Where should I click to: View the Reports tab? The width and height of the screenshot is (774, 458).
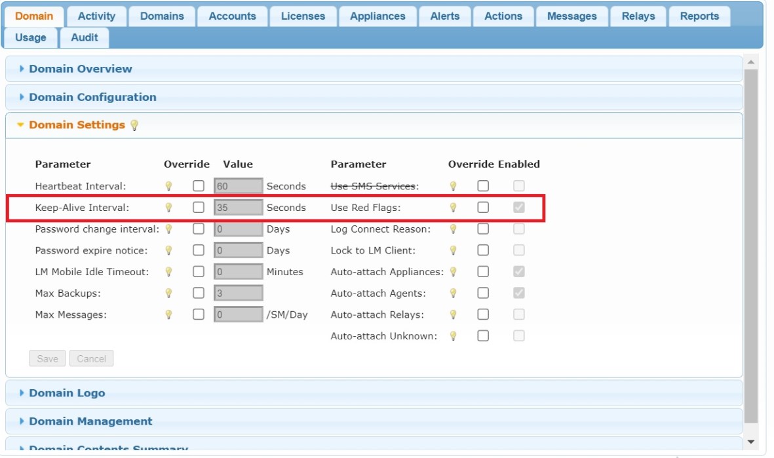(x=699, y=16)
